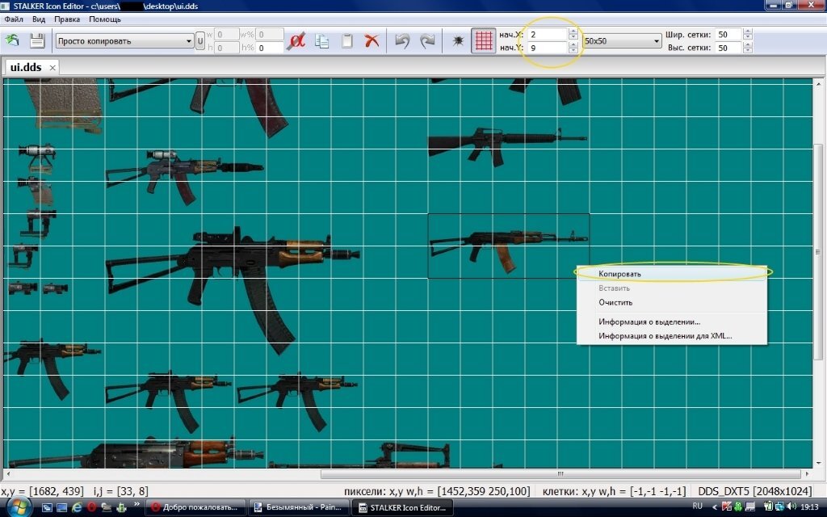Click the copy icon in the toolbar
The image size is (827, 517).
(322, 41)
